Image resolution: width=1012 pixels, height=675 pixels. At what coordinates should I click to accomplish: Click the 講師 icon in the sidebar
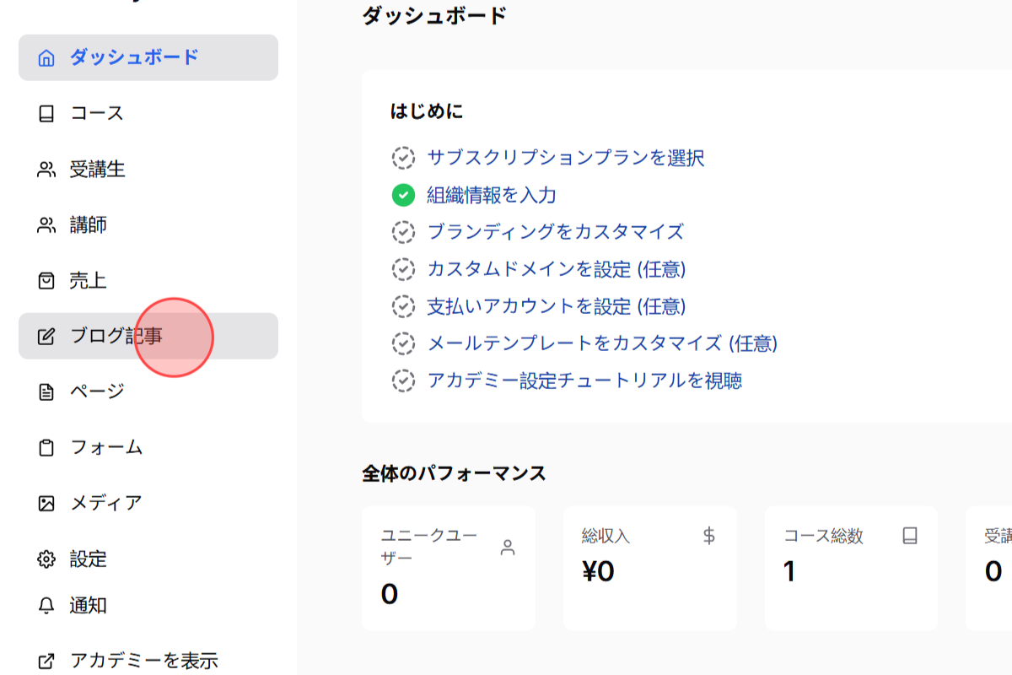[46, 224]
